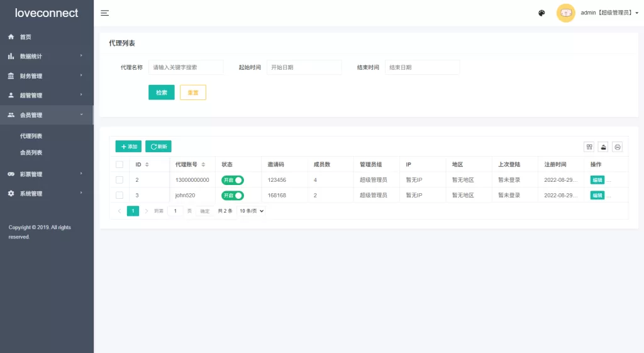Click the john520 account cell
This screenshot has width=644, height=353.
[x=192, y=195]
